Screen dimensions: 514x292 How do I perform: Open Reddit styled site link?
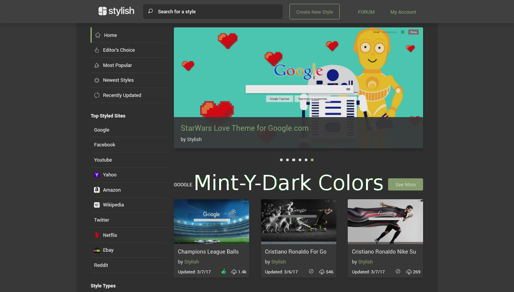(x=129, y=265)
